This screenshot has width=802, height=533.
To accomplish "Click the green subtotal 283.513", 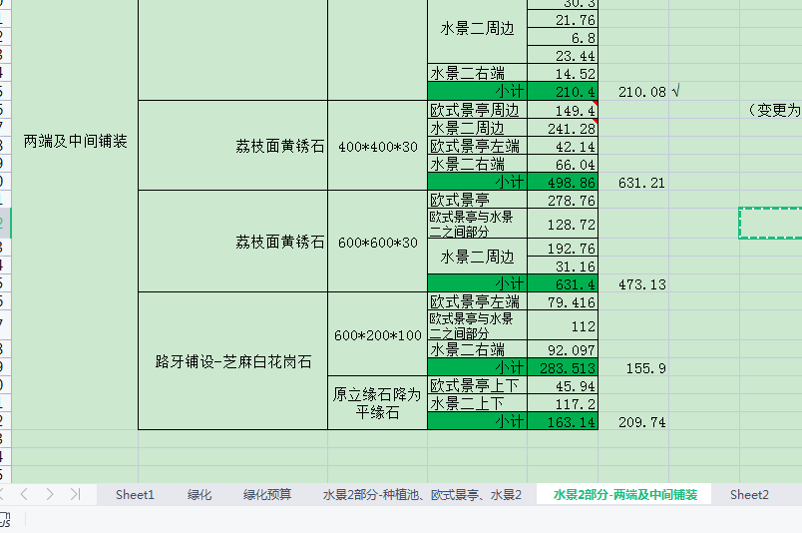I will point(563,366).
